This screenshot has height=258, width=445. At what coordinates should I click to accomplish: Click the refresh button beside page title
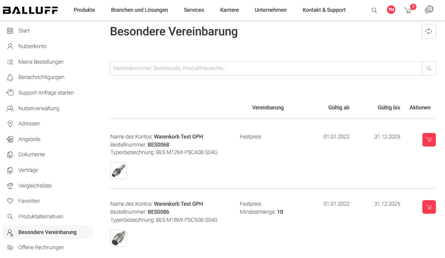429,31
